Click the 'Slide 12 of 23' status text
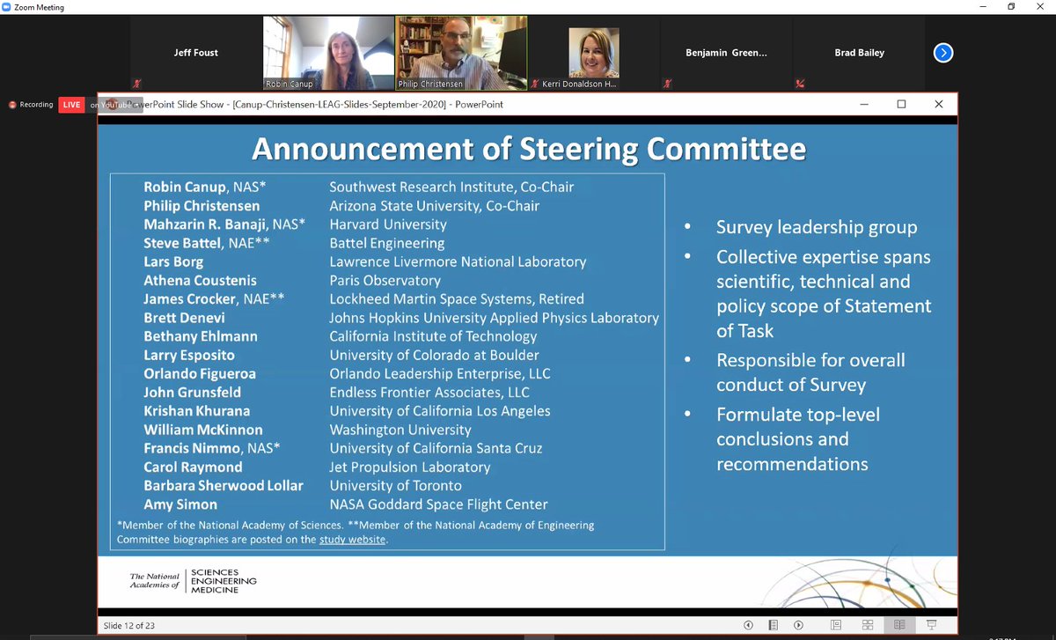Image resolution: width=1056 pixels, height=640 pixels. (128, 626)
